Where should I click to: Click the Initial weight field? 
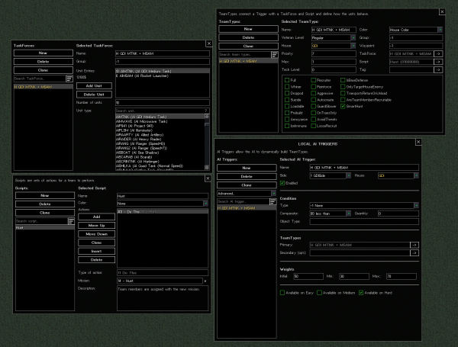click(308, 276)
